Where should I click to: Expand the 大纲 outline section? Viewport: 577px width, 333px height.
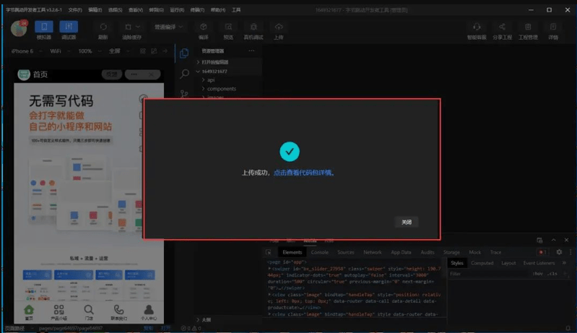click(x=206, y=319)
